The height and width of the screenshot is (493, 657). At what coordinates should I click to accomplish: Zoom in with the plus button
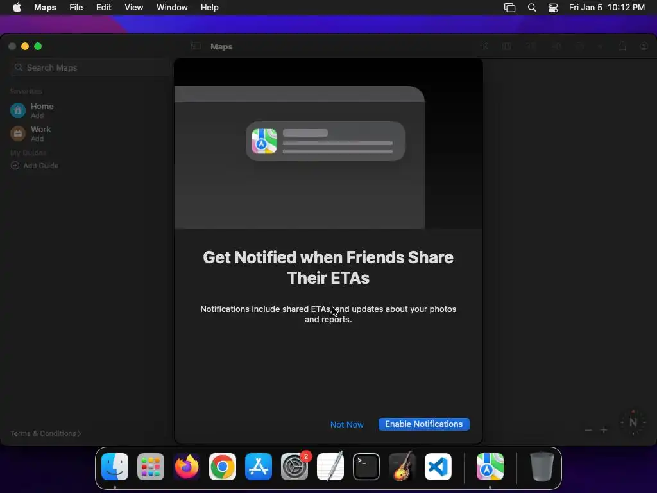point(604,430)
